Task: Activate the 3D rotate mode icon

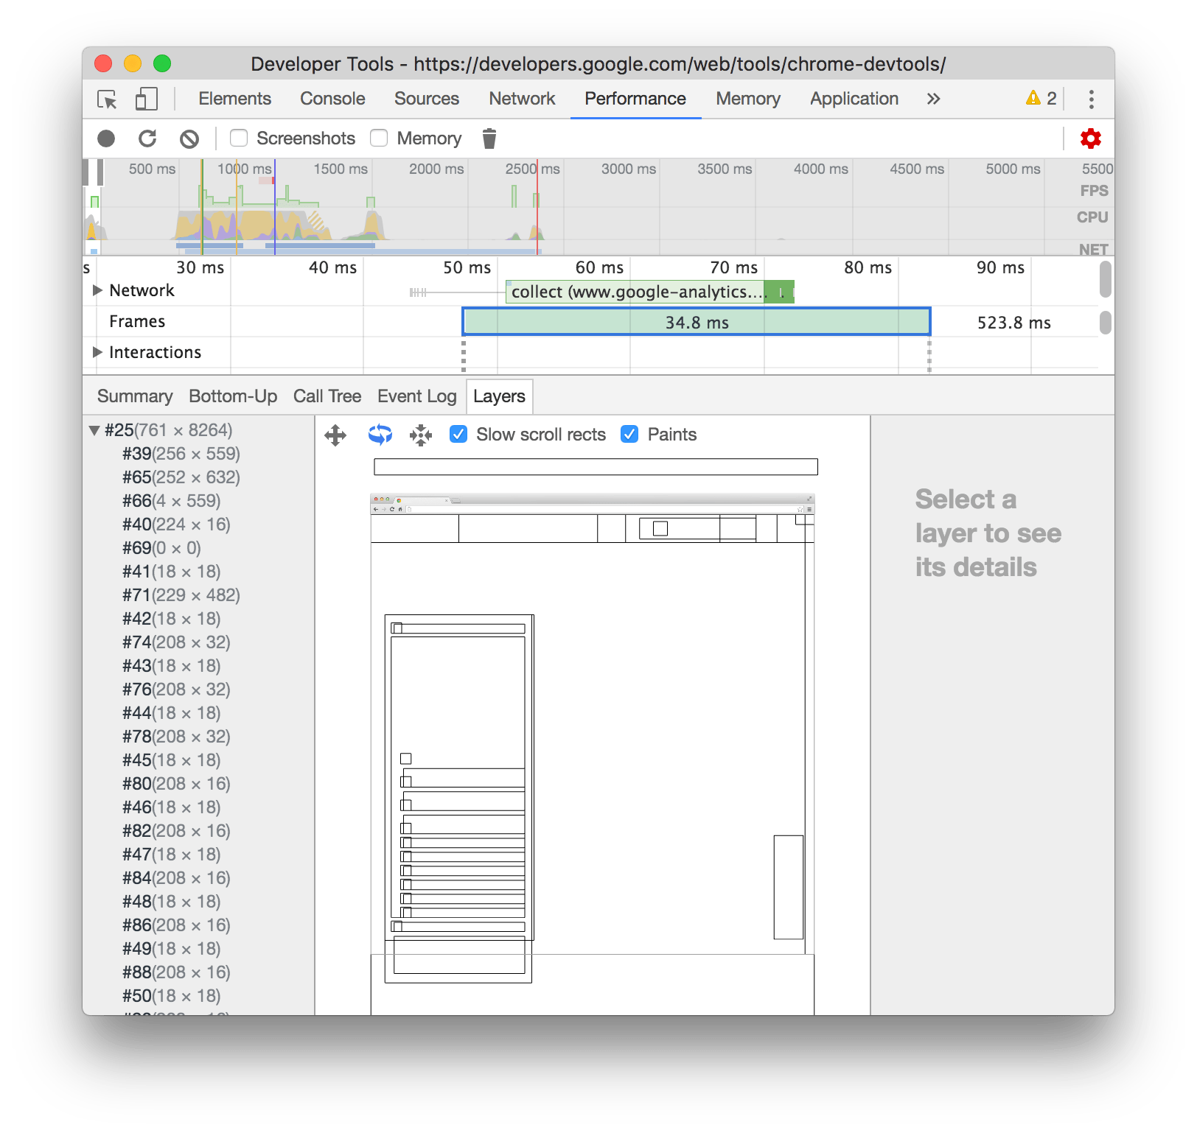Action: [379, 435]
